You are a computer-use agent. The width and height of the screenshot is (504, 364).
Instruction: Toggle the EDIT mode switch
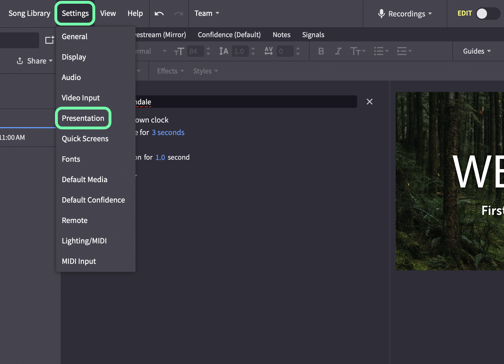click(488, 13)
